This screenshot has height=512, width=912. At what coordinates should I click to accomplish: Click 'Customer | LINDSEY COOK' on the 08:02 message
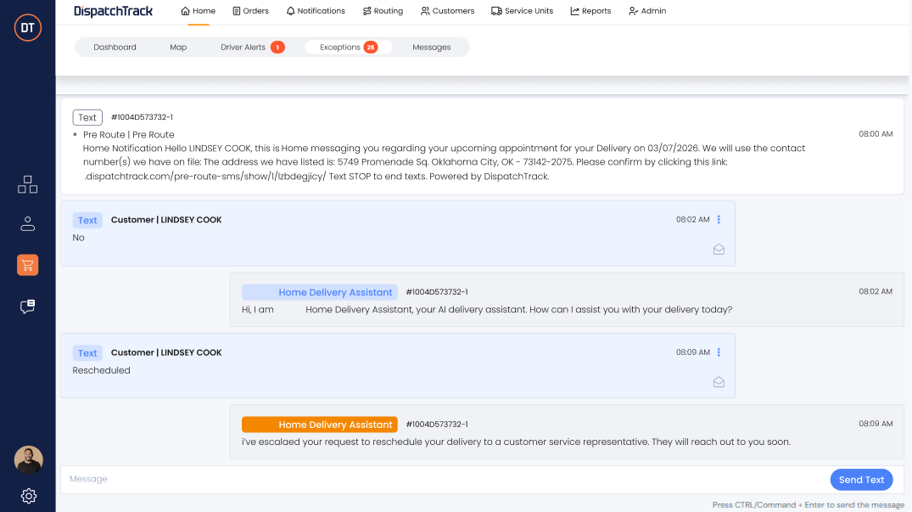[x=166, y=219]
